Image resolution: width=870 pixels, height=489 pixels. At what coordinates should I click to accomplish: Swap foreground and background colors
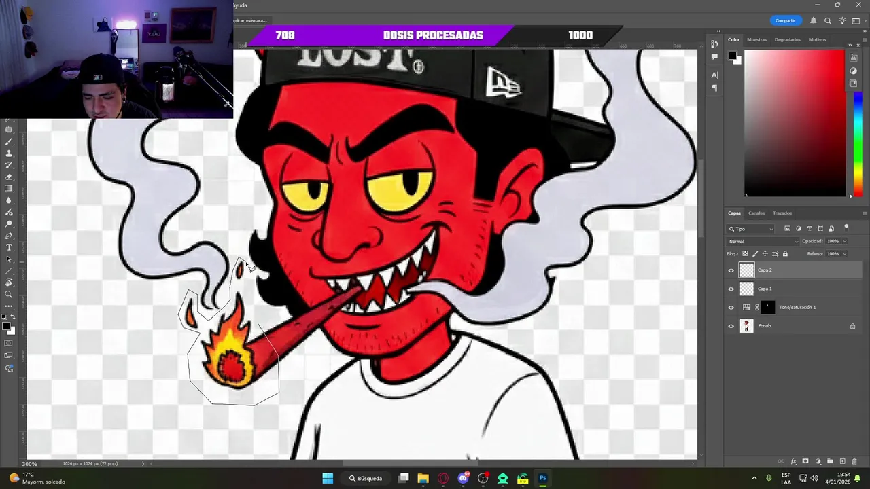(13, 317)
